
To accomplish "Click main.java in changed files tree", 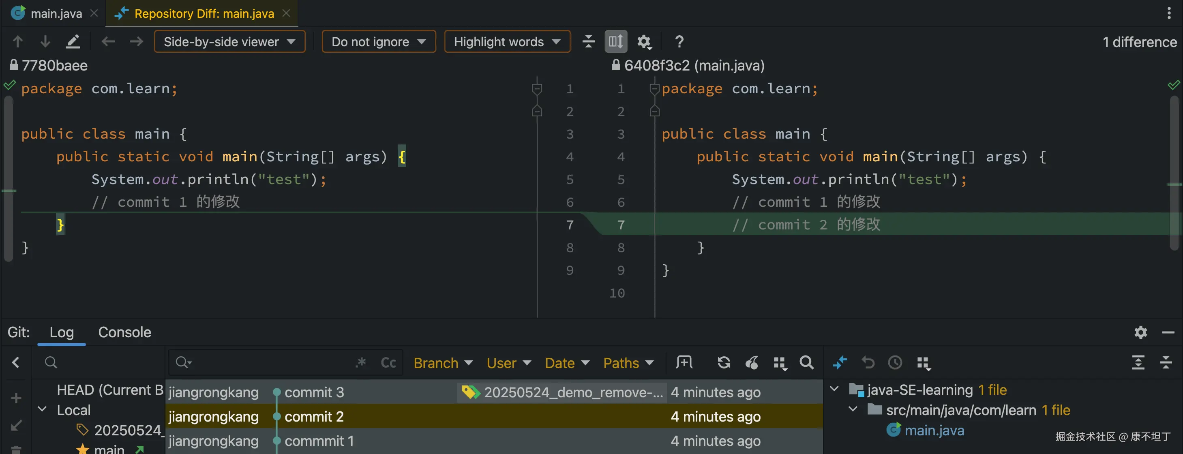I will point(934,430).
